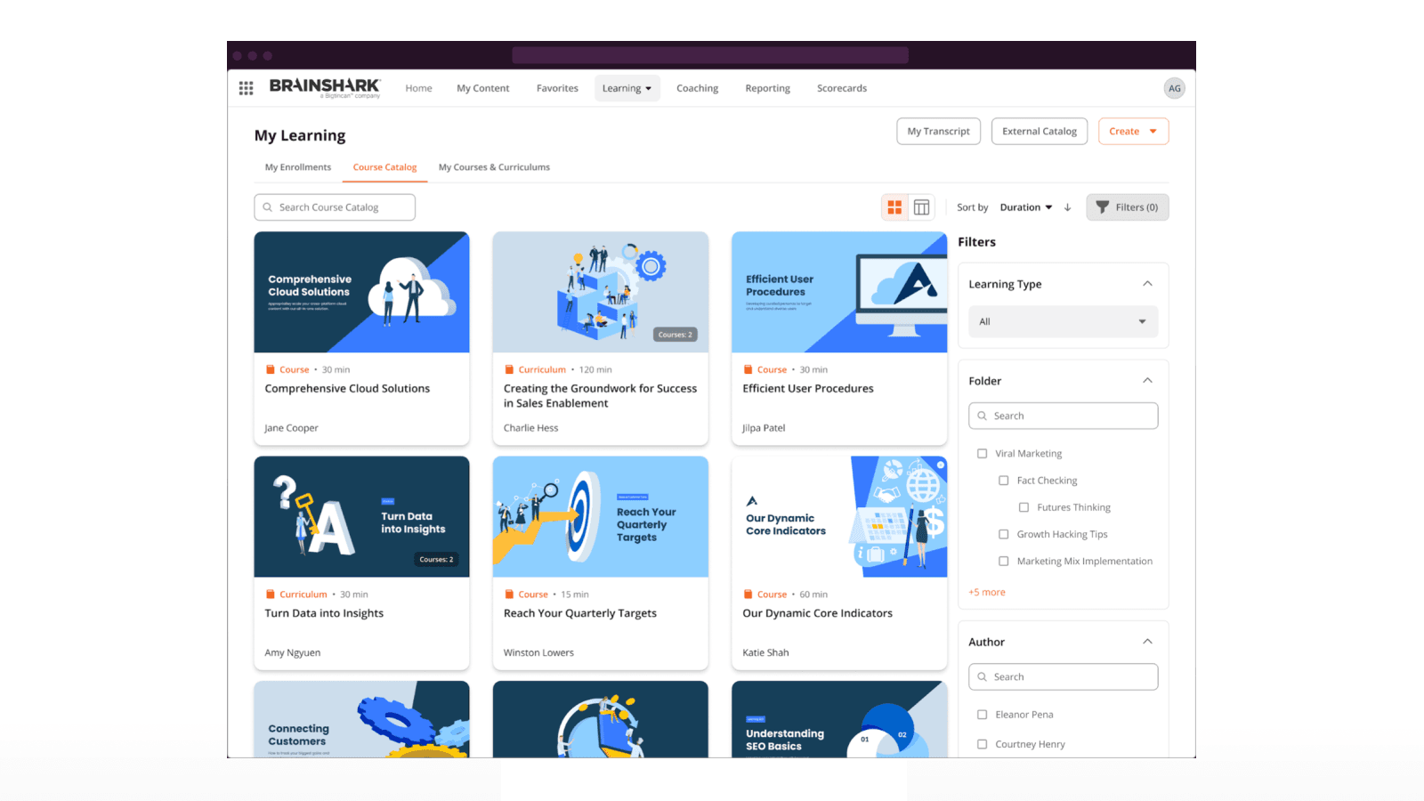Image resolution: width=1424 pixels, height=801 pixels.
Task: Switch to table view layout
Action: coord(921,206)
